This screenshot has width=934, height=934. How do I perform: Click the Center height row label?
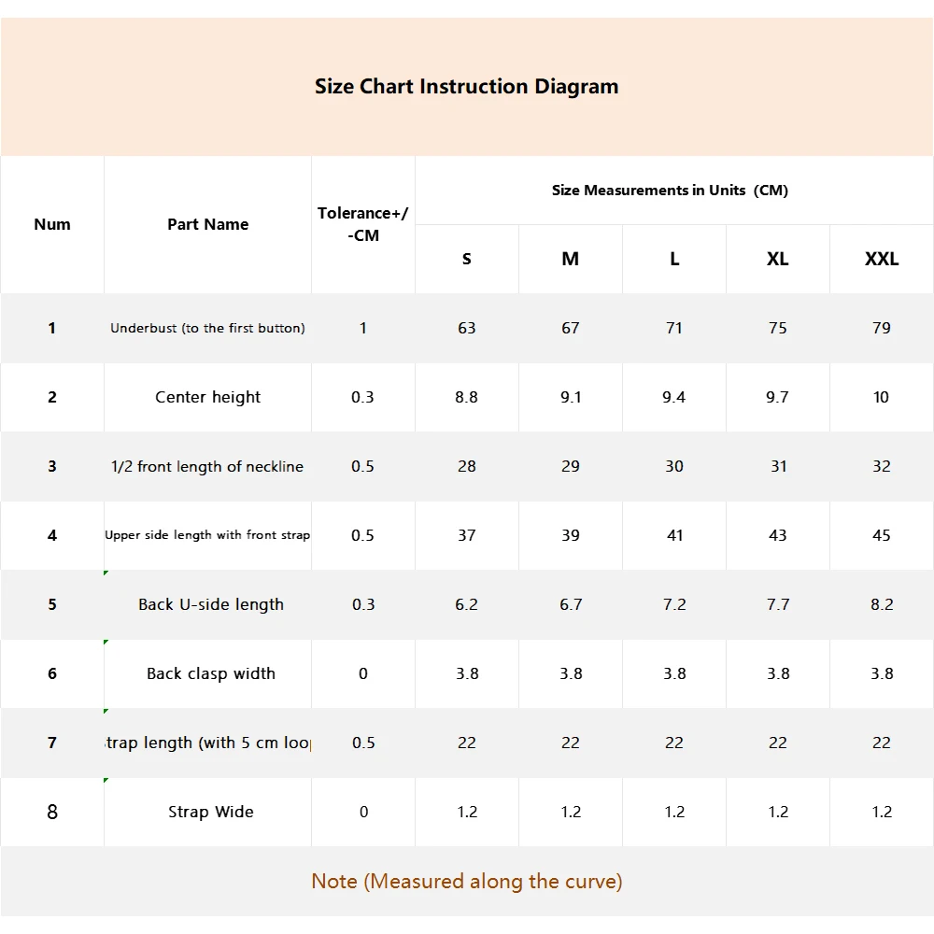coord(208,397)
